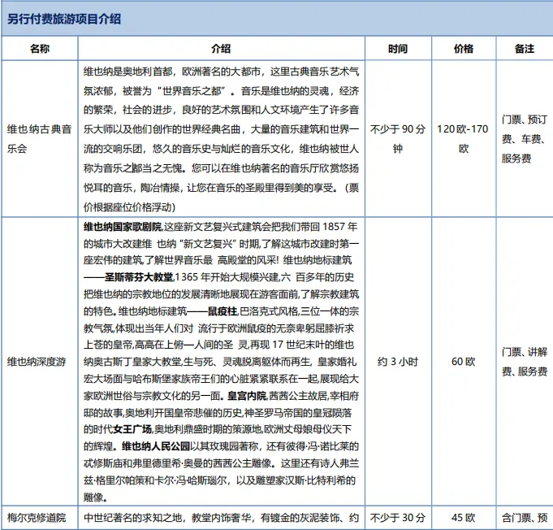Select the 约3小时 duration cell
553x530 pixels.
(397, 362)
